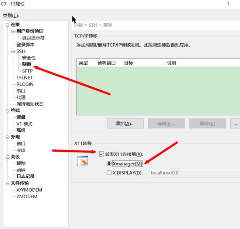Click the Xmanager icon in X11 section

[x=83, y=161]
